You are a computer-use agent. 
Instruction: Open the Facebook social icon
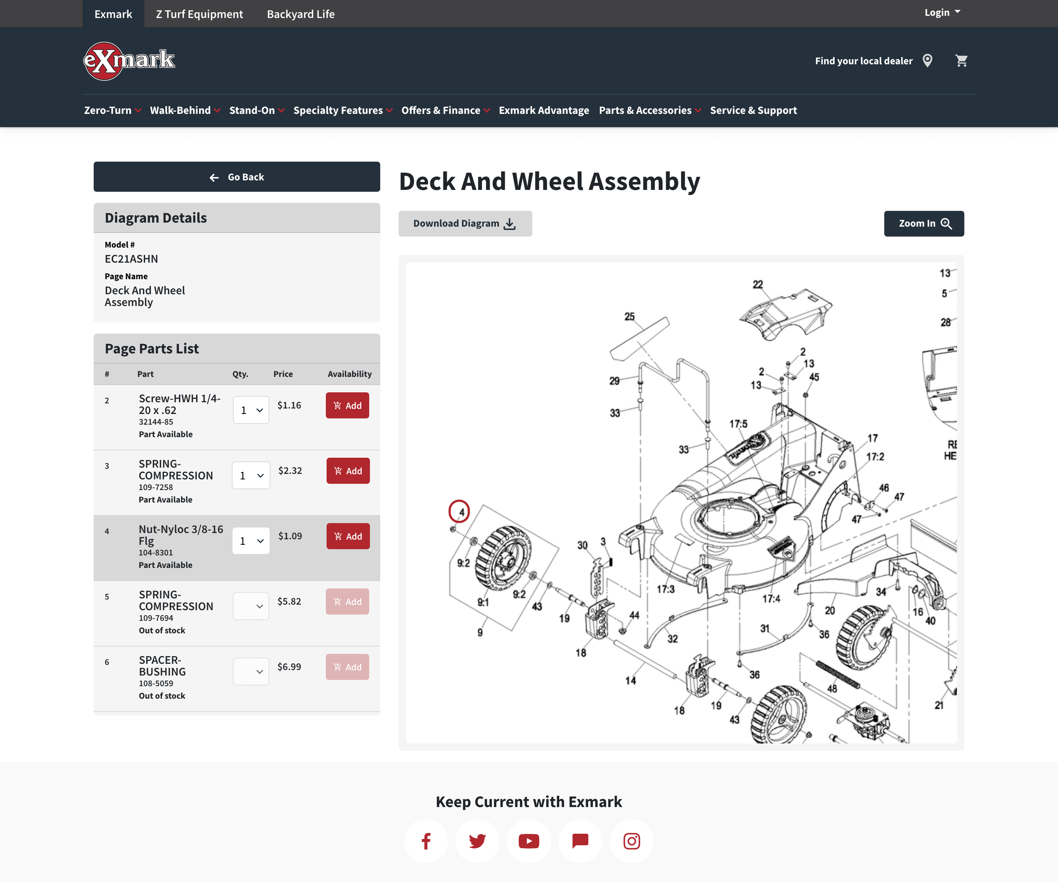(x=426, y=841)
